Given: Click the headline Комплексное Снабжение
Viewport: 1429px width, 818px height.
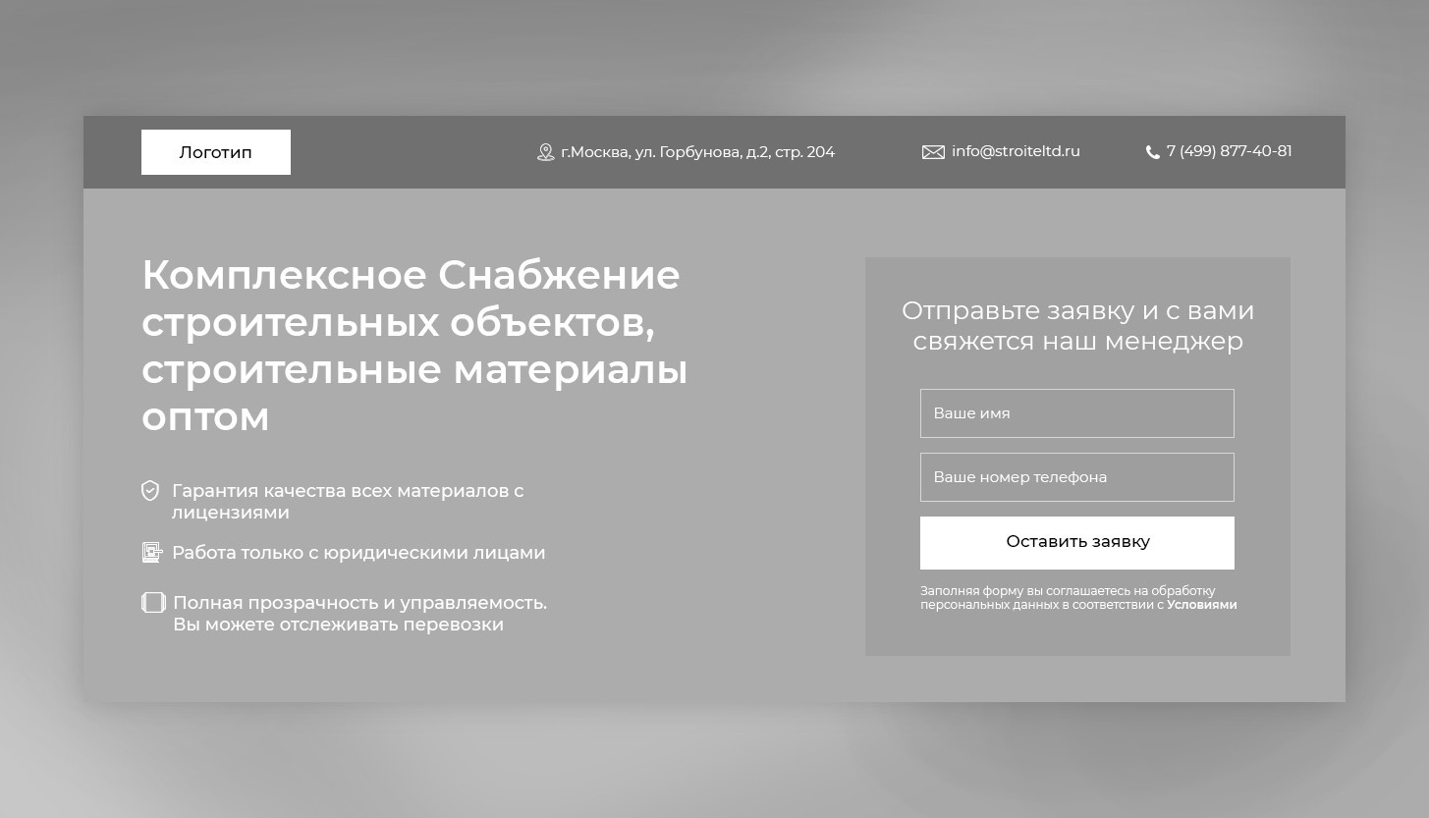Looking at the screenshot, I should point(411,275).
